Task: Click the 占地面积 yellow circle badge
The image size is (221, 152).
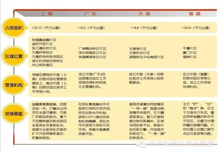Action: (x=14, y=28)
